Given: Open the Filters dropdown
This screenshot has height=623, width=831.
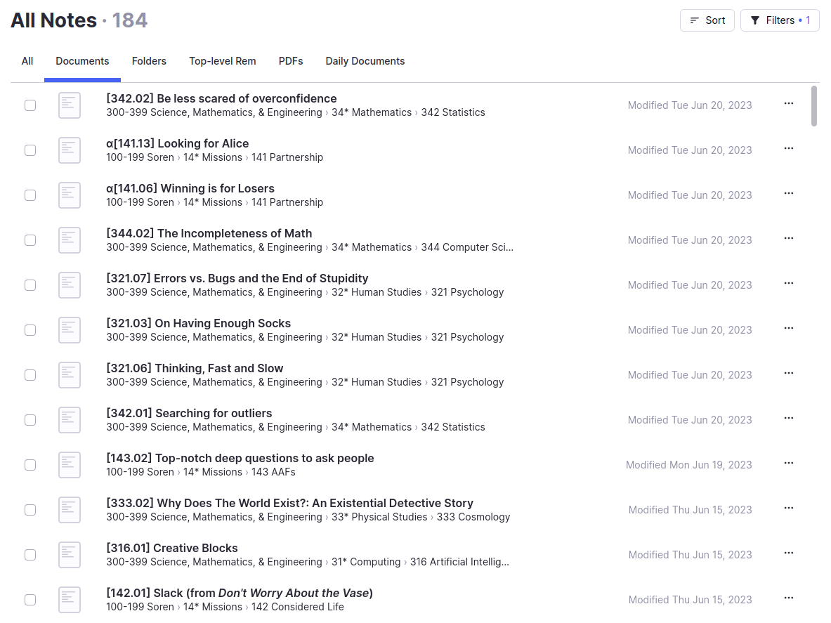Looking at the screenshot, I should 780,20.
